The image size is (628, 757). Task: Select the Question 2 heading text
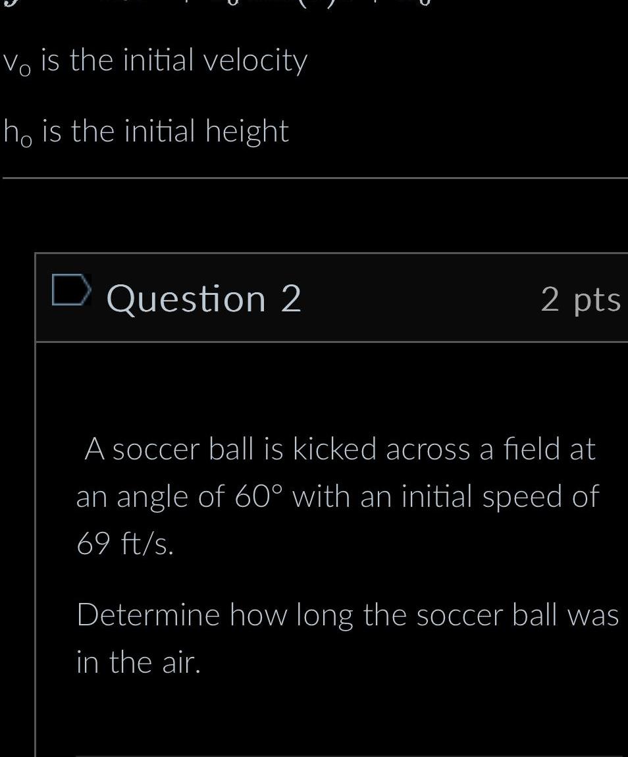[204, 298]
